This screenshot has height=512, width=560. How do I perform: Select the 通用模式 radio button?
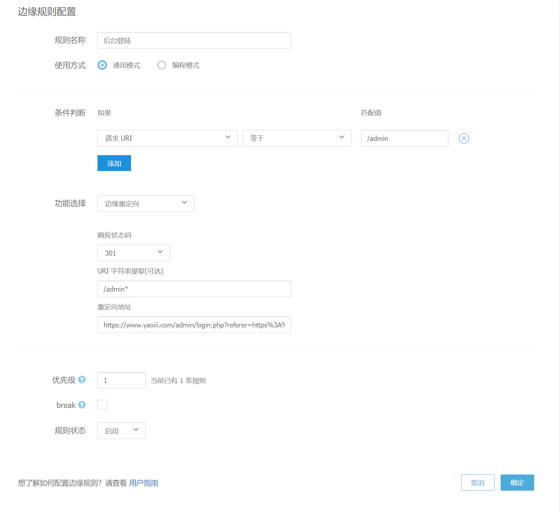click(x=102, y=65)
